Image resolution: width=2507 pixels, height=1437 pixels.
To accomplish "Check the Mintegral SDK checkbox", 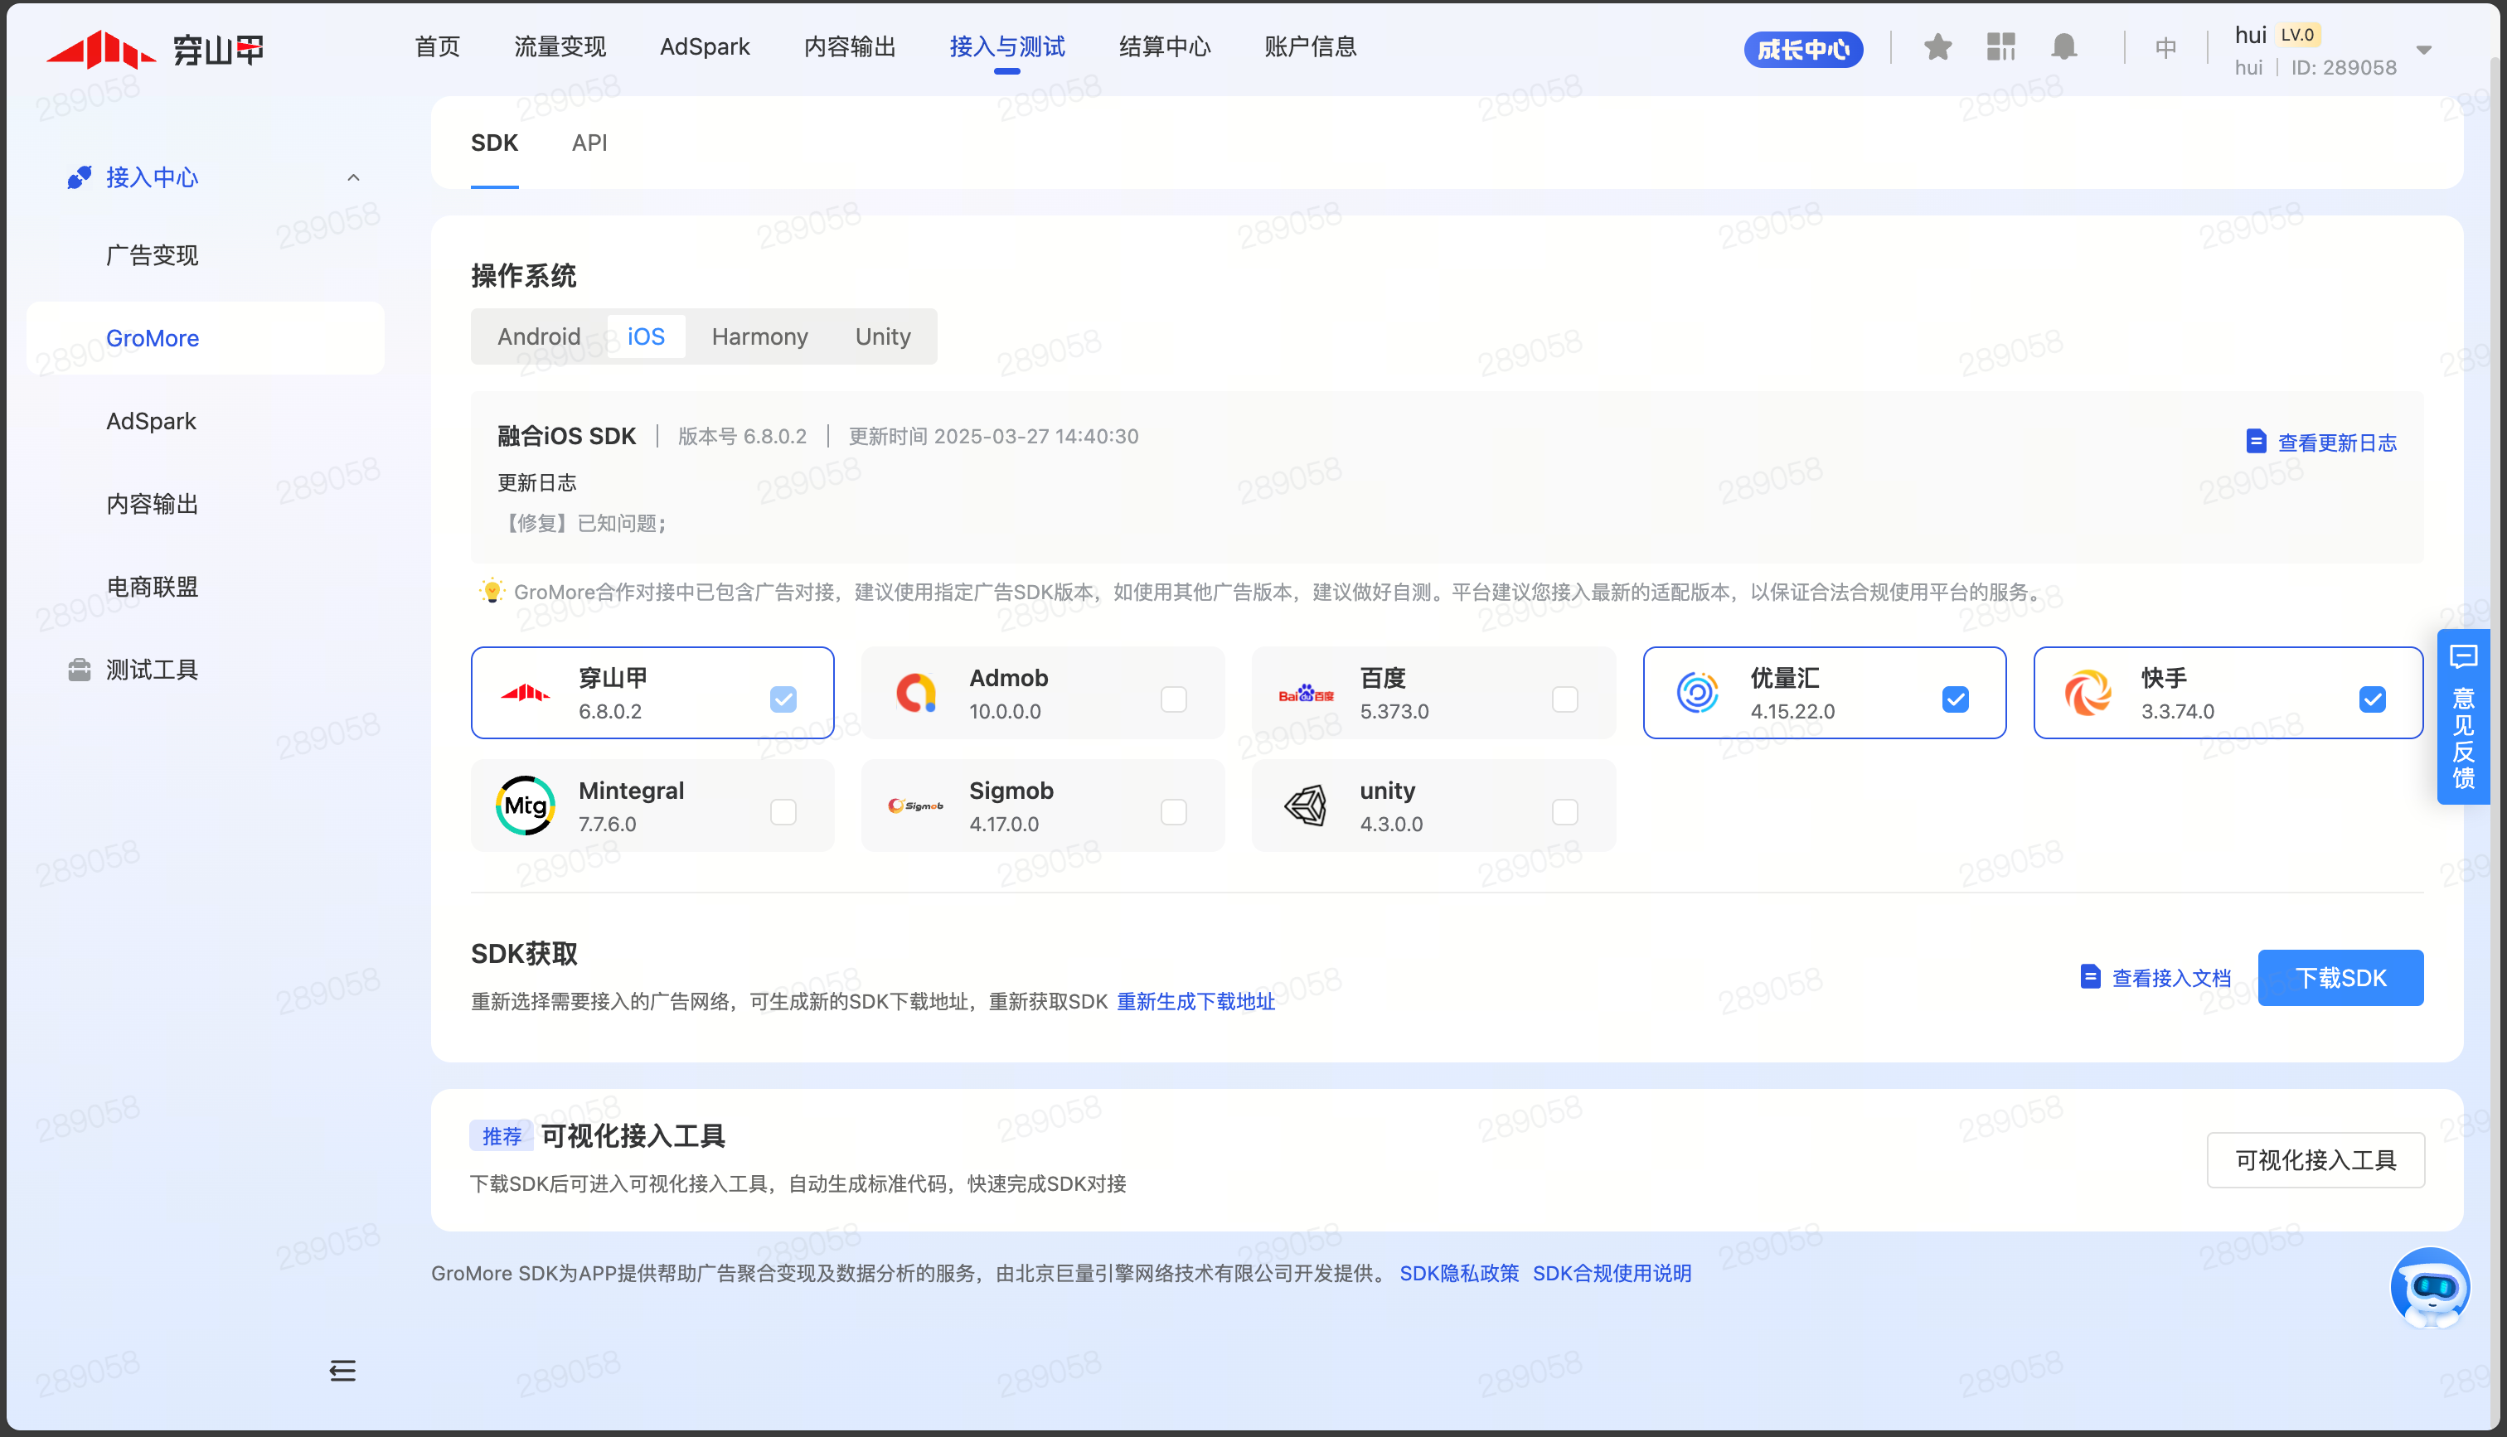I will click(x=783, y=811).
